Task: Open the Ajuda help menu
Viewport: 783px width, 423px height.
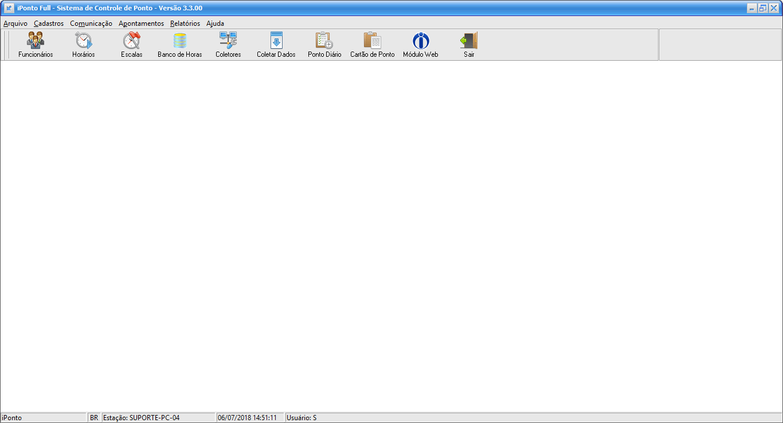Action: (215, 23)
